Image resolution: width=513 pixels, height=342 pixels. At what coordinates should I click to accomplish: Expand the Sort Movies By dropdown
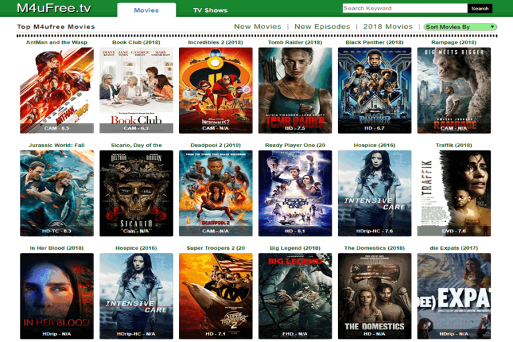(x=460, y=27)
